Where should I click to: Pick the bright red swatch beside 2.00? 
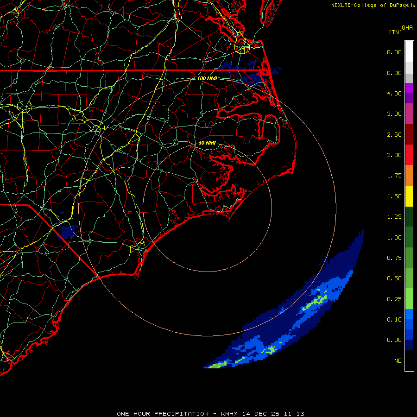pos(409,155)
